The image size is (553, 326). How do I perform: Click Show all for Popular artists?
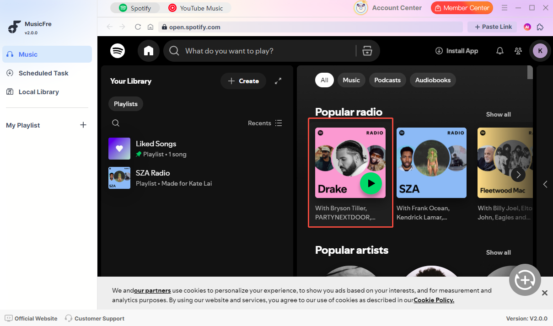[x=498, y=252]
